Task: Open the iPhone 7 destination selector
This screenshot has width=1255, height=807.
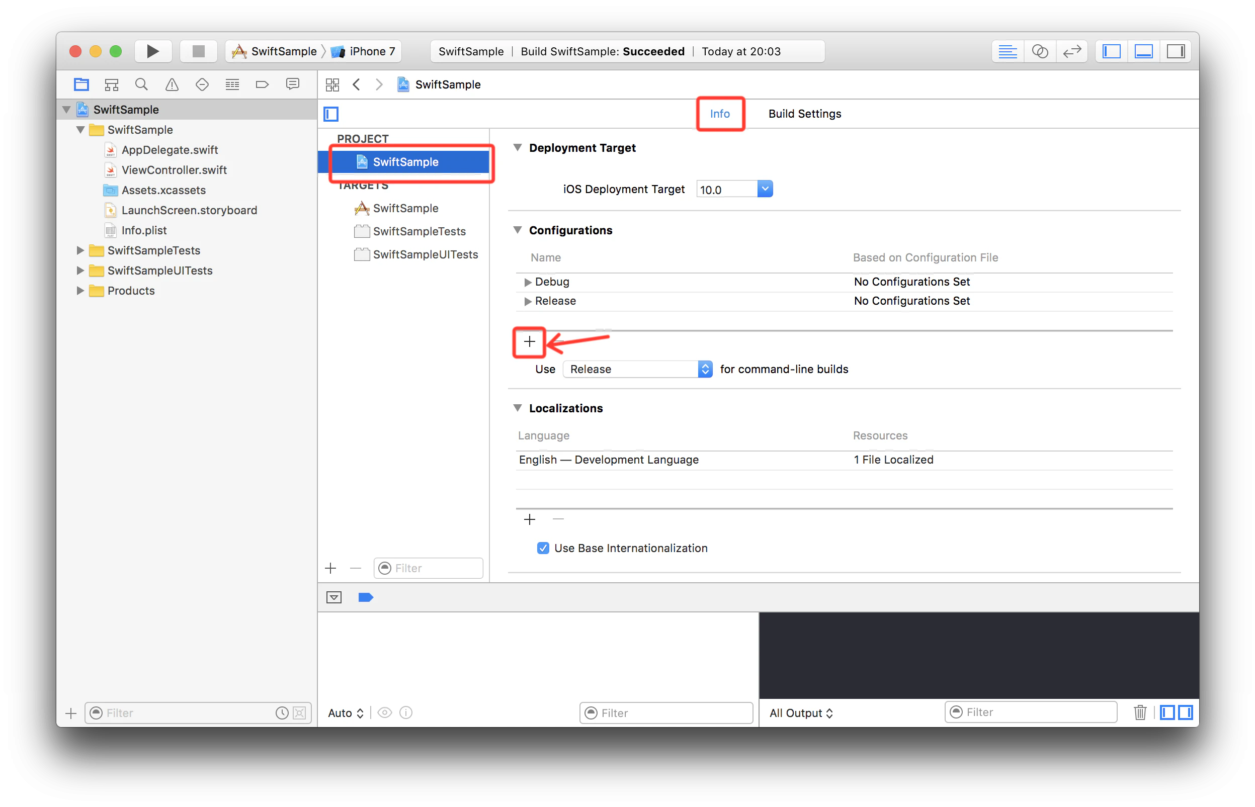Action: 363,51
